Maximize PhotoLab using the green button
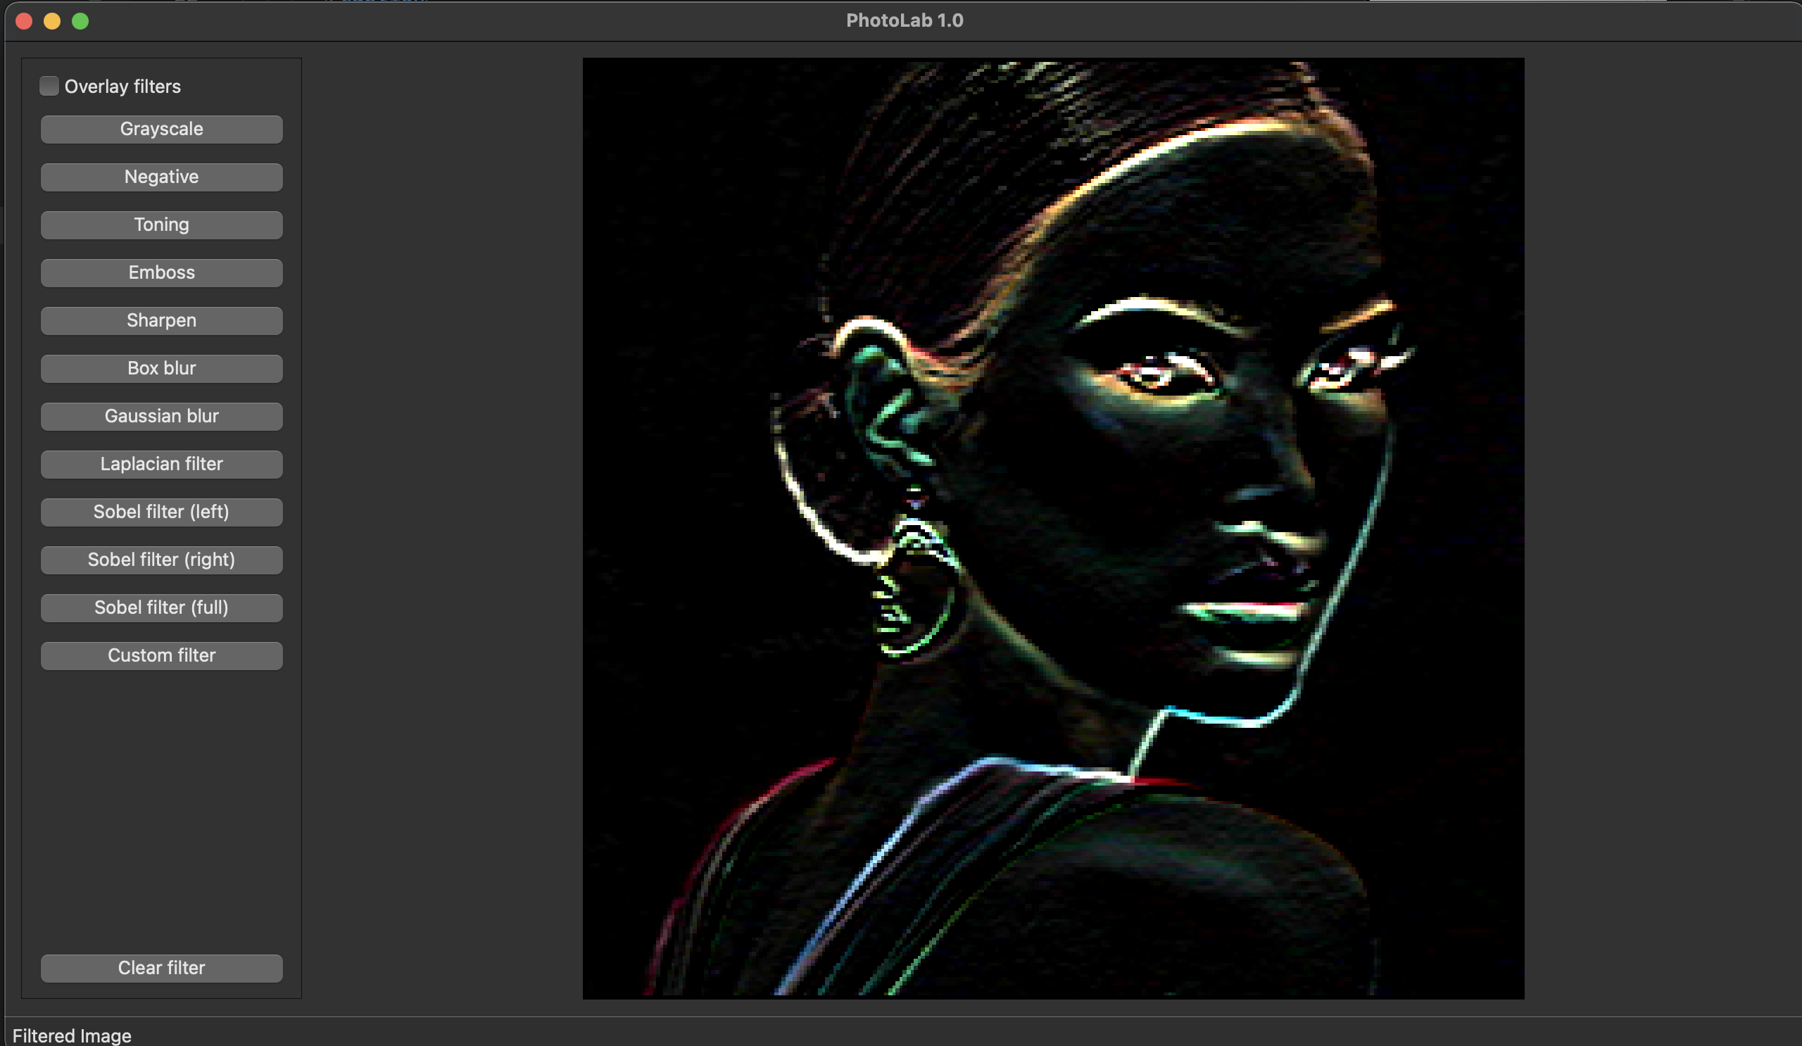1802x1046 pixels. pos(80,21)
